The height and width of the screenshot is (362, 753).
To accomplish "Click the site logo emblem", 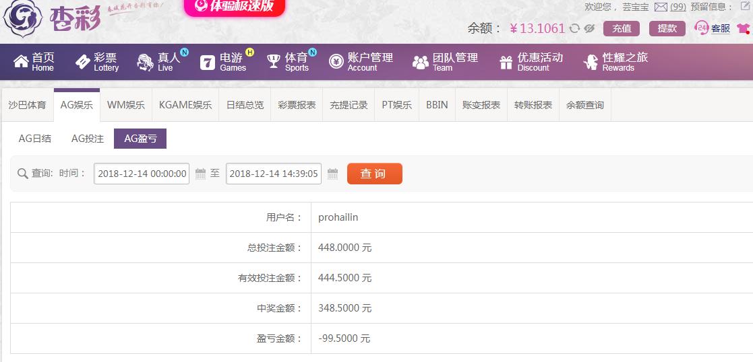I will click(22, 20).
